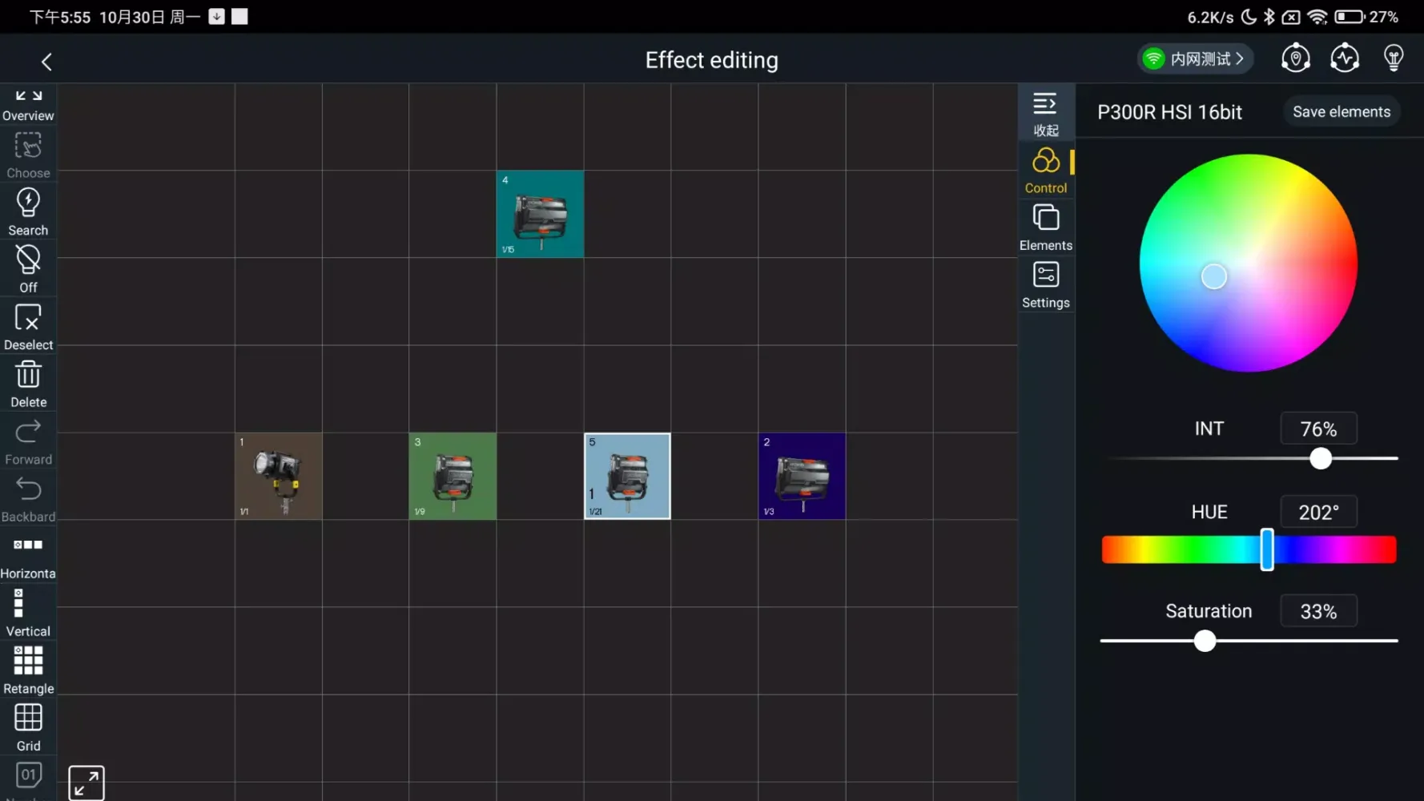Image resolution: width=1424 pixels, height=801 pixels.
Task: Click the battery indicator
Action: click(1349, 17)
